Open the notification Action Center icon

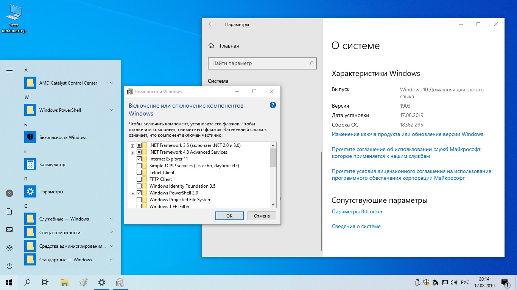[x=505, y=282]
